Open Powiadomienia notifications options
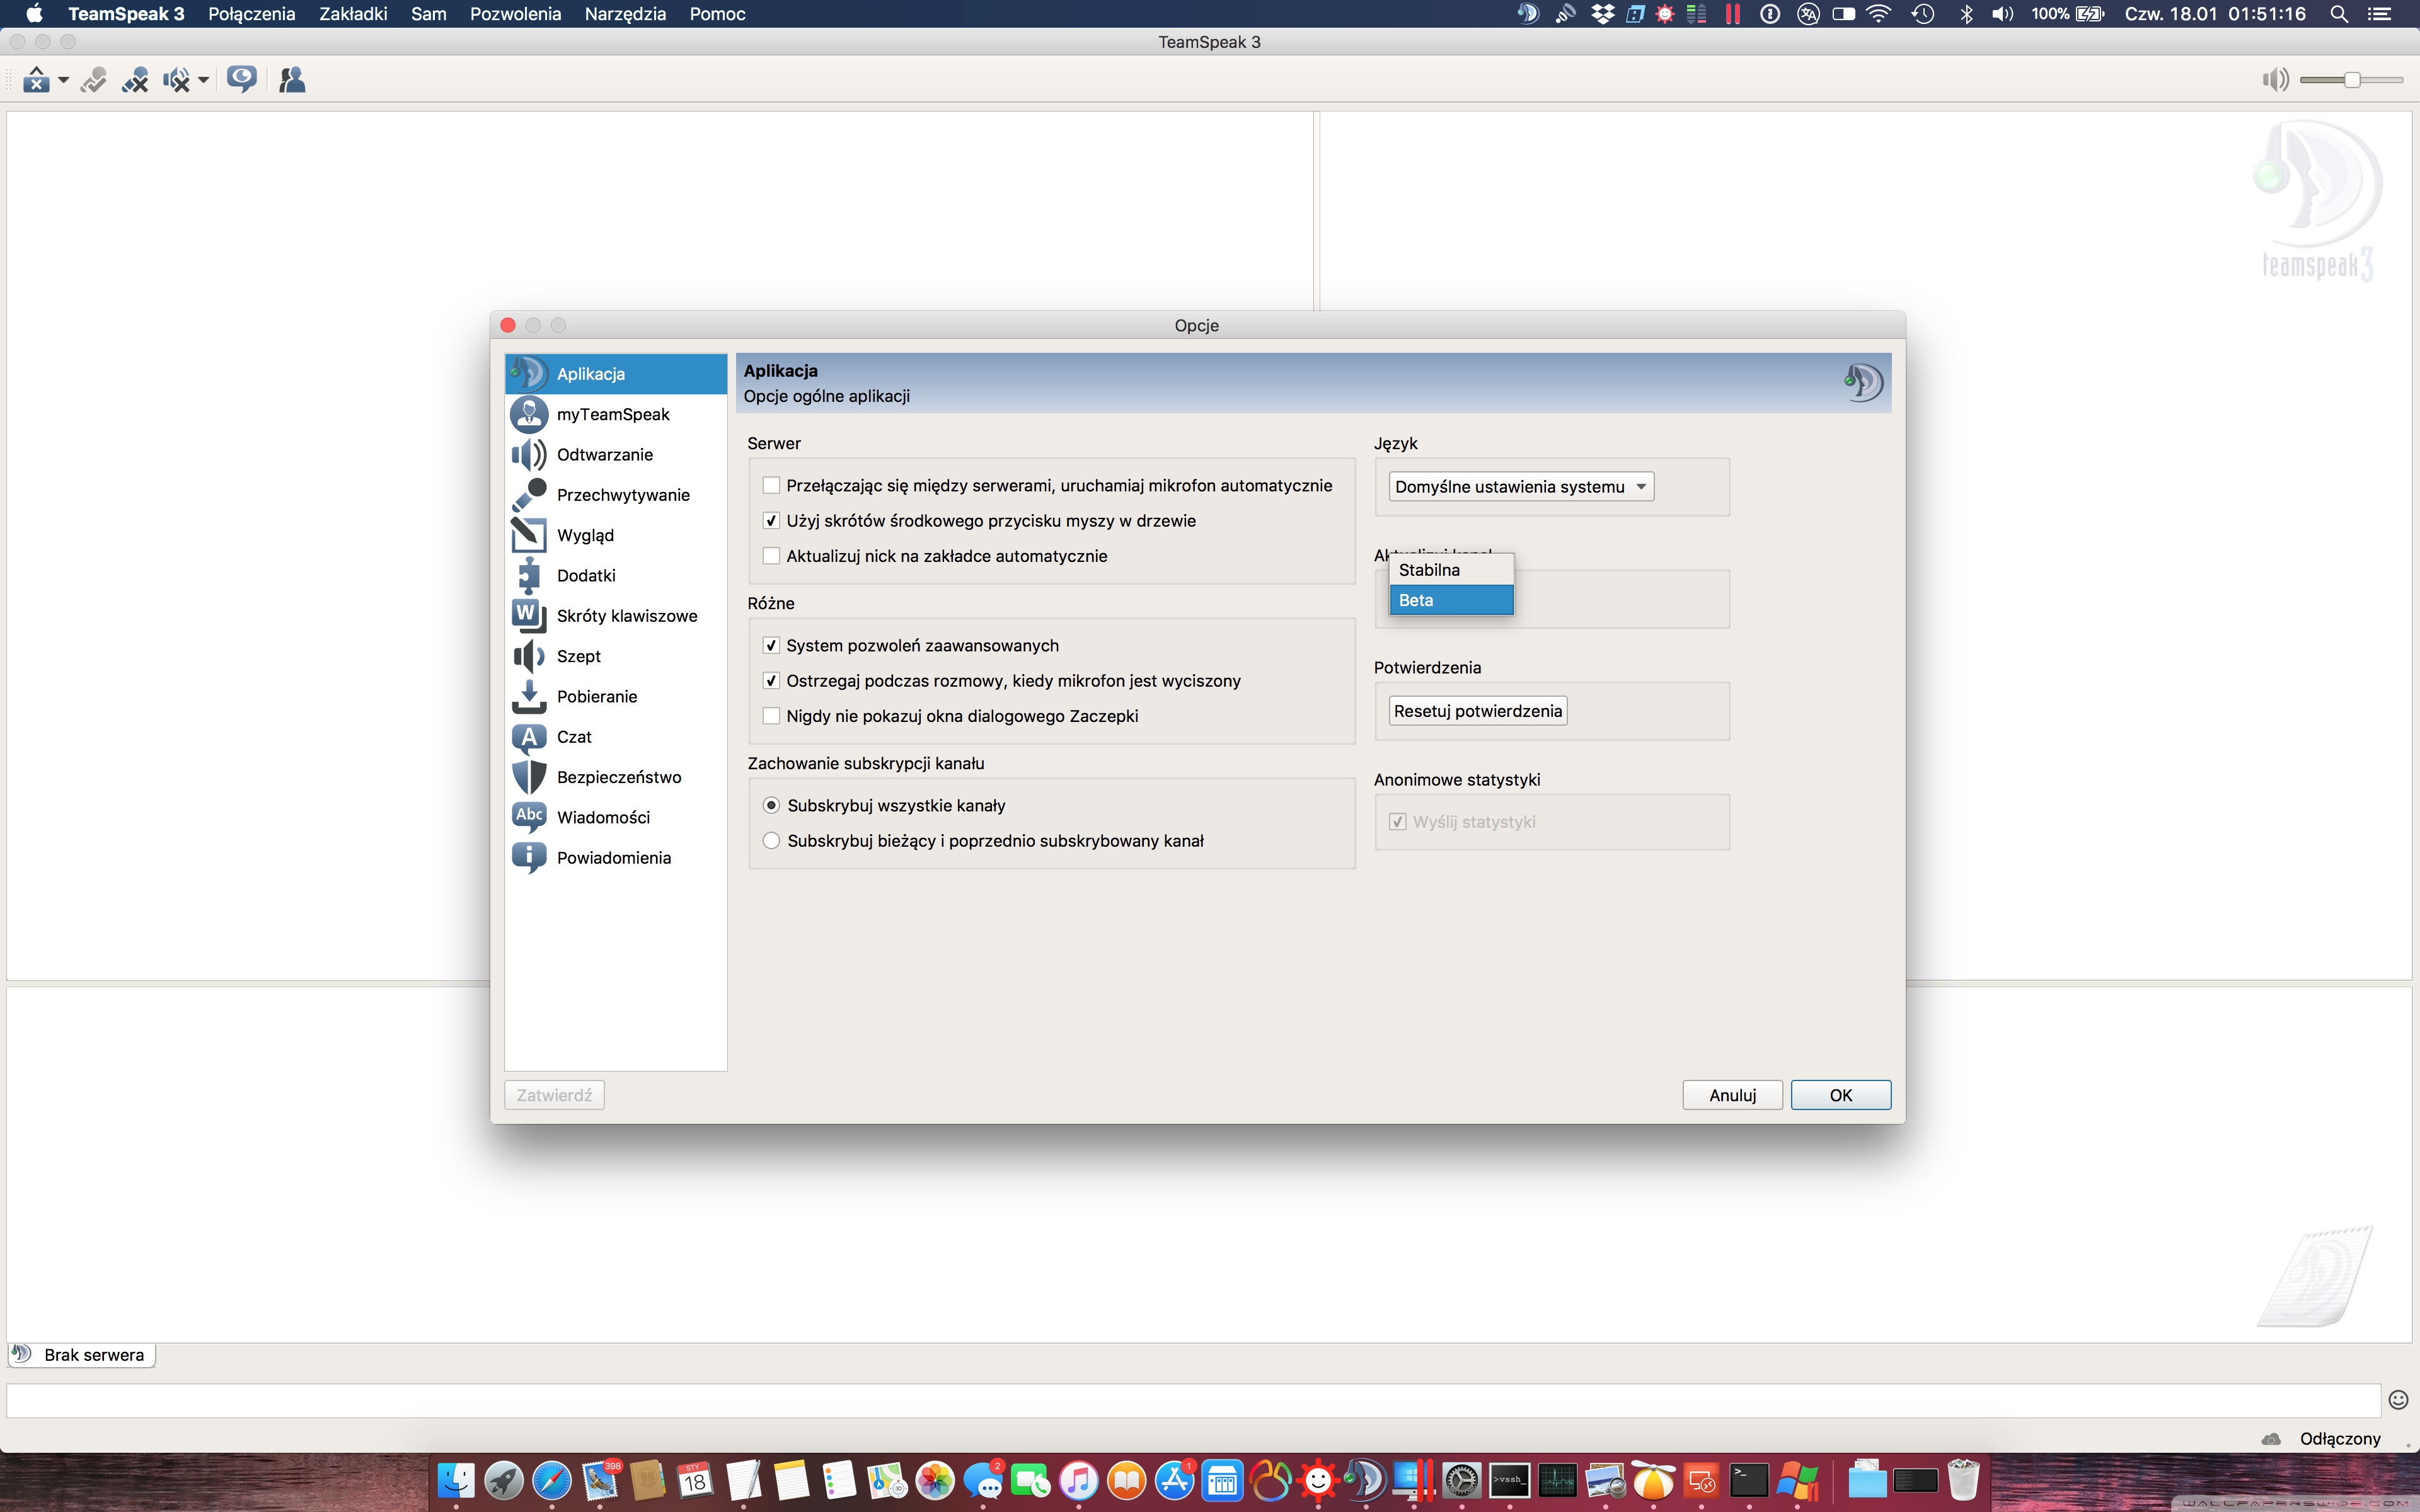 click(616, 858)
